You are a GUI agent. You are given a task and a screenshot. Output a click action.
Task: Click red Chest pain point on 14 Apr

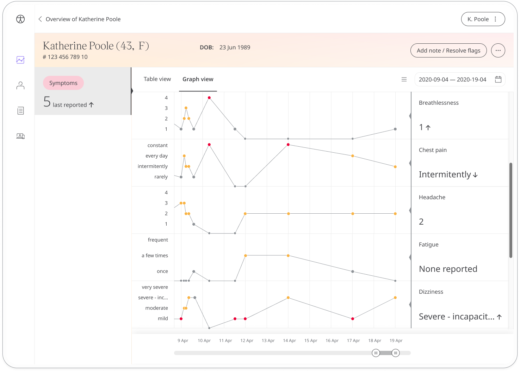[288, 145]
